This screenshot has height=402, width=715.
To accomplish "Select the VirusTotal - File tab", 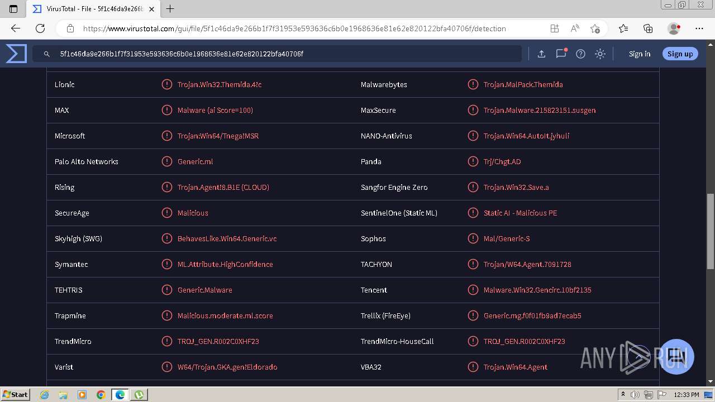I will [94, 9].
